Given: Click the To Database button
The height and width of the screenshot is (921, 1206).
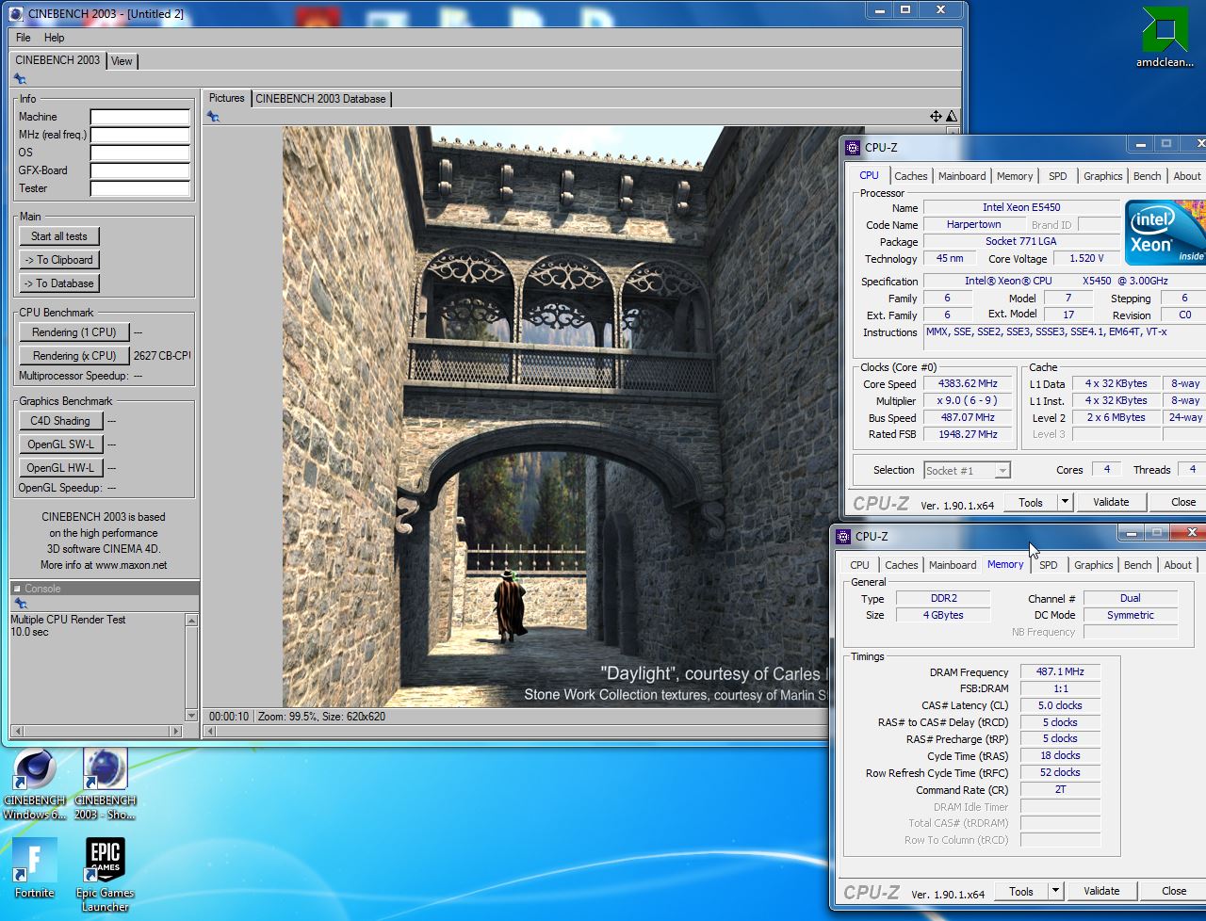Looking at the screenshot, I should (x=59, y=283).
